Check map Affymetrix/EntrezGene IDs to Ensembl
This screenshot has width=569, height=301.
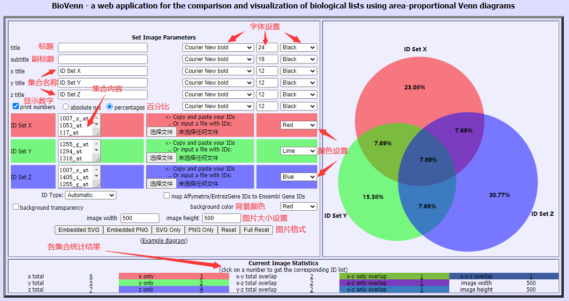pos(166,196)
